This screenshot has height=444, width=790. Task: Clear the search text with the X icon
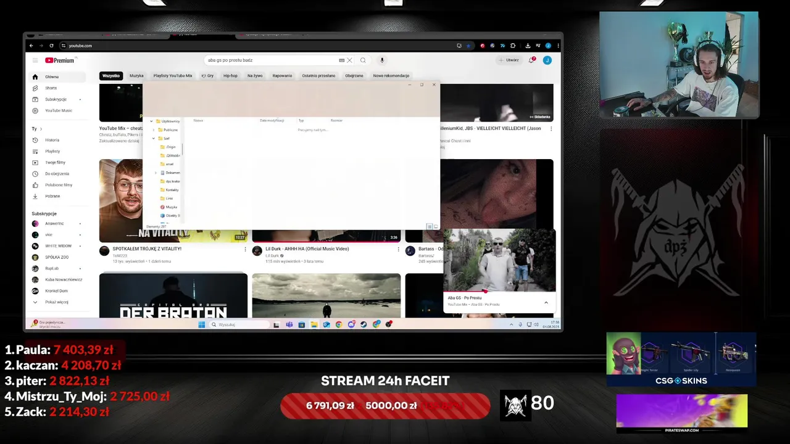coord(349,60)
